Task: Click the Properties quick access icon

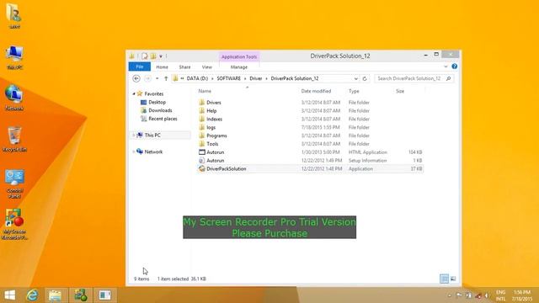Action: [x=145, y=56]
